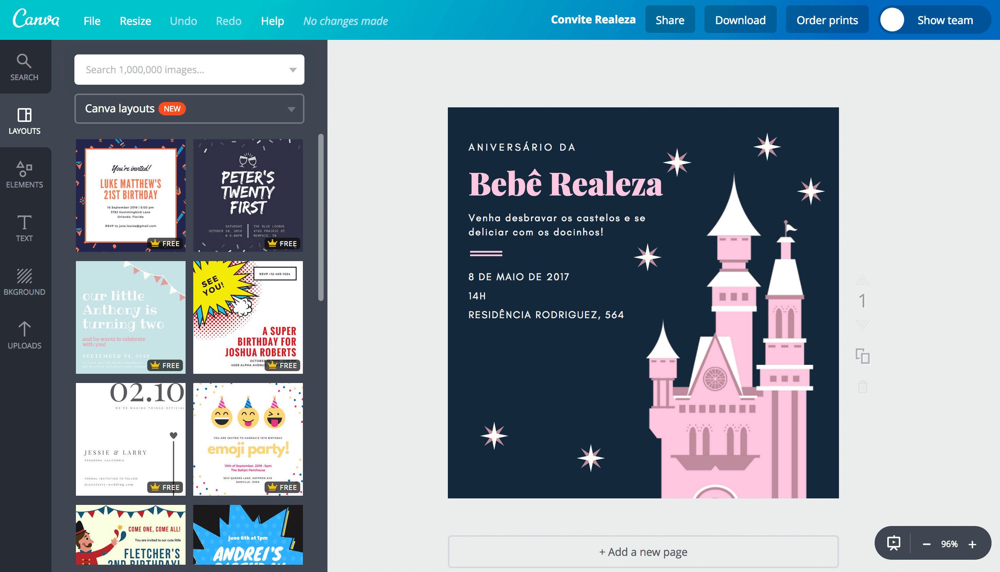Move page down with dotted arrow
The width and height of the screenshot is (1000, 572).
click(x=862, y=324)
